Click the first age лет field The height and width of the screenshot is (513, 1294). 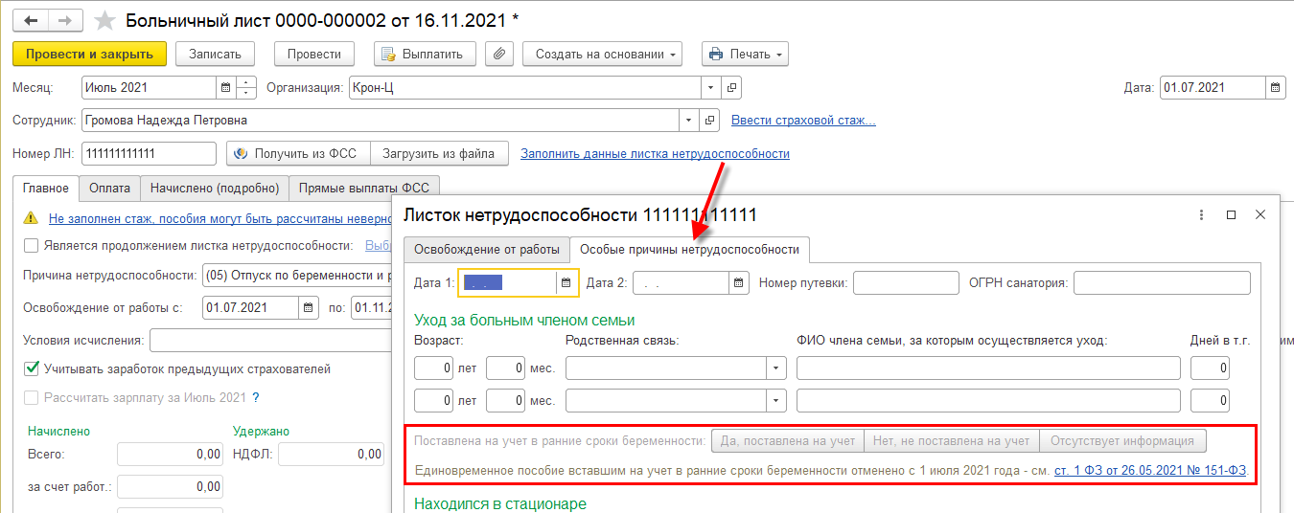pyautogui.click(x=433, y=368)
